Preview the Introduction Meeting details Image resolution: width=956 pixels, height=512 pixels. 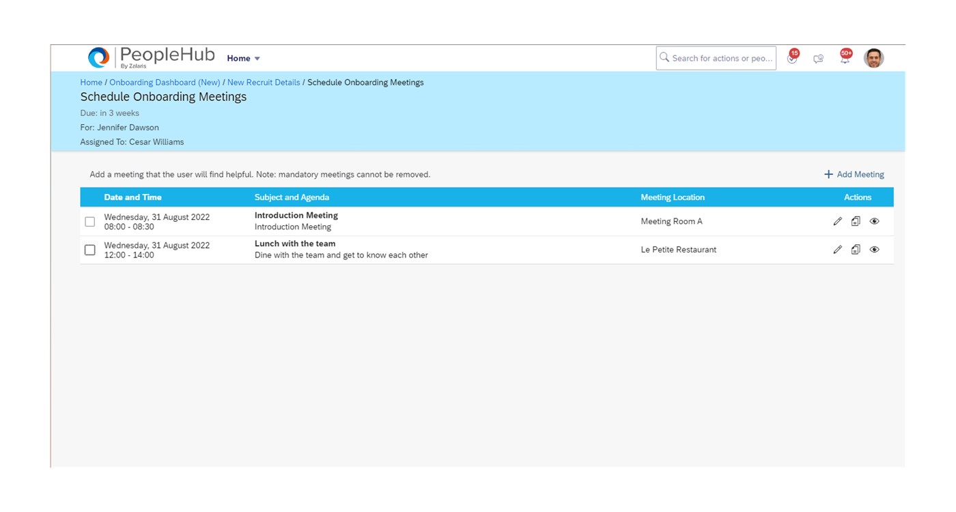click(x=875, y=221)
